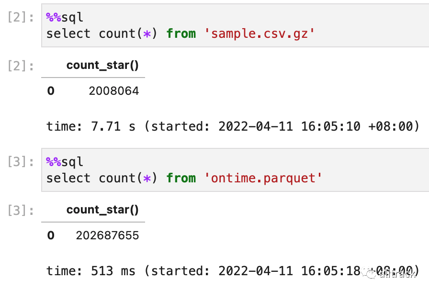This screenshot has width=429, height=291.
Task: Click the output prompt [2] label
Action: pyautogui.click(x=21, y=66)
